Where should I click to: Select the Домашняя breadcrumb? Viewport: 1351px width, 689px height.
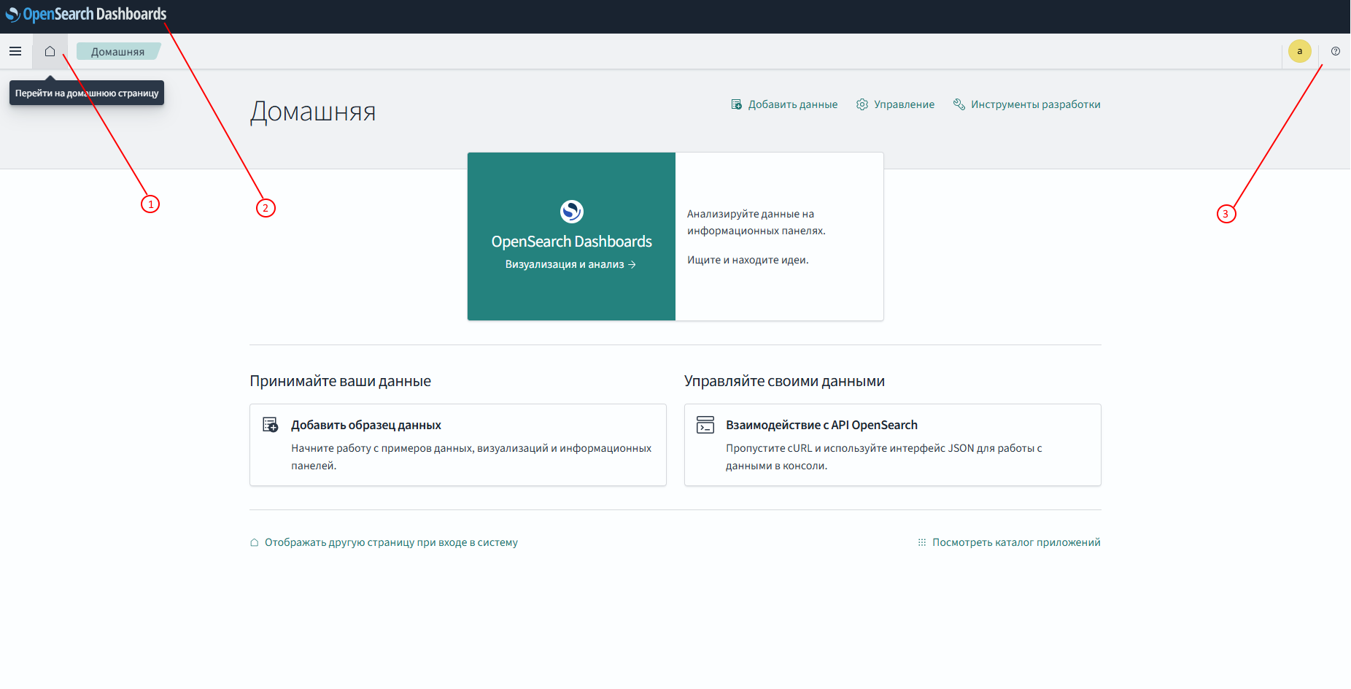117,52
